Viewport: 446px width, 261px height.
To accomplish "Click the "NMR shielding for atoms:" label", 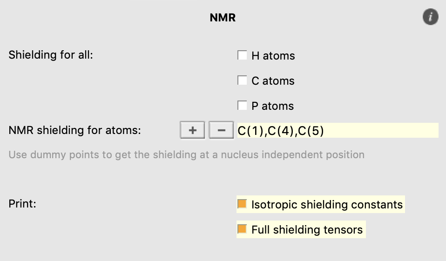I will pyautogui.click(x=74, y=131).
